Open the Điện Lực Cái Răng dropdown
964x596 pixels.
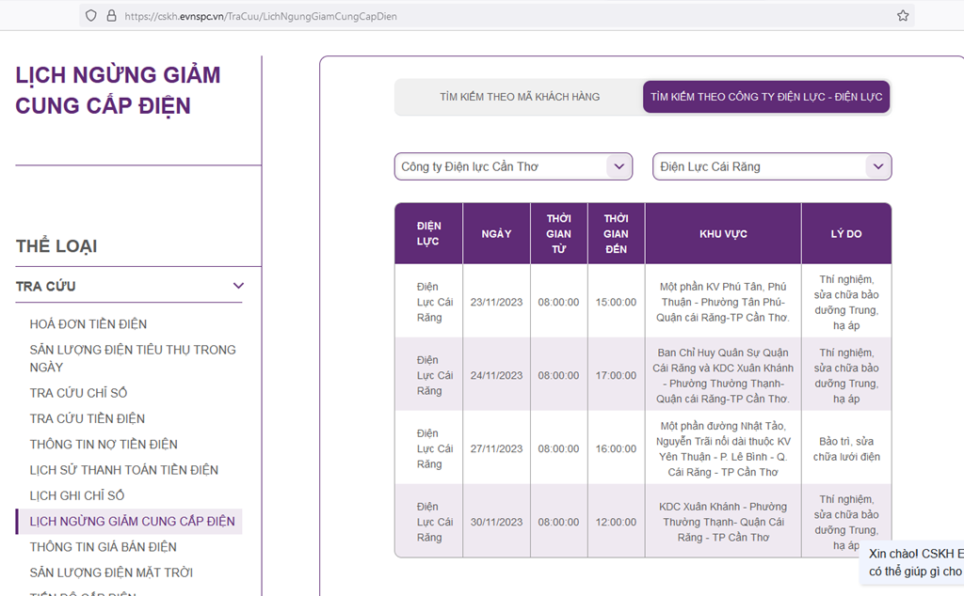(x=772, y=166)
